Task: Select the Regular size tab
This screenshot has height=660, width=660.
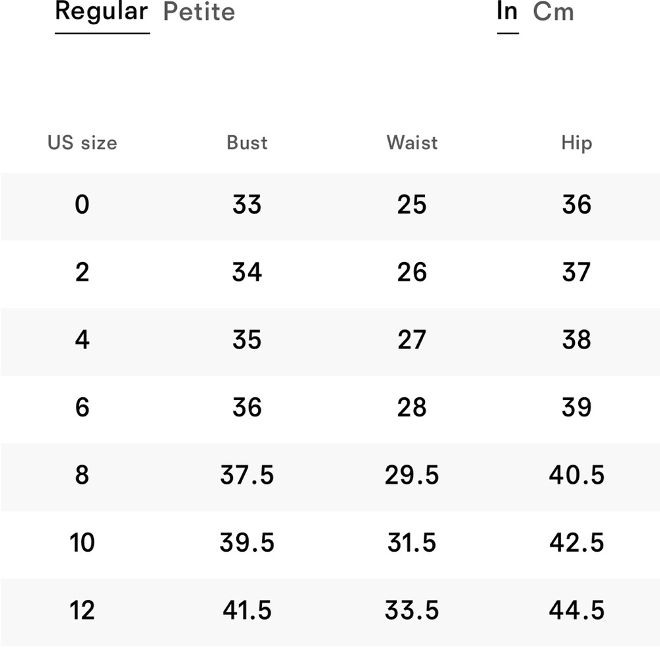Action: (102, 12)
